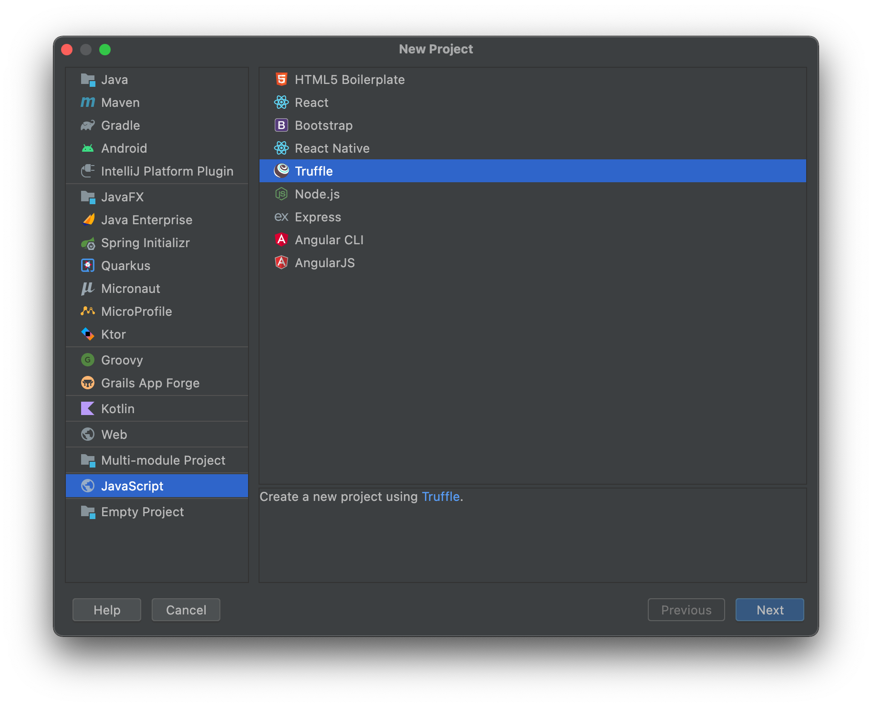Click the React atom icon

click(281, 103)
